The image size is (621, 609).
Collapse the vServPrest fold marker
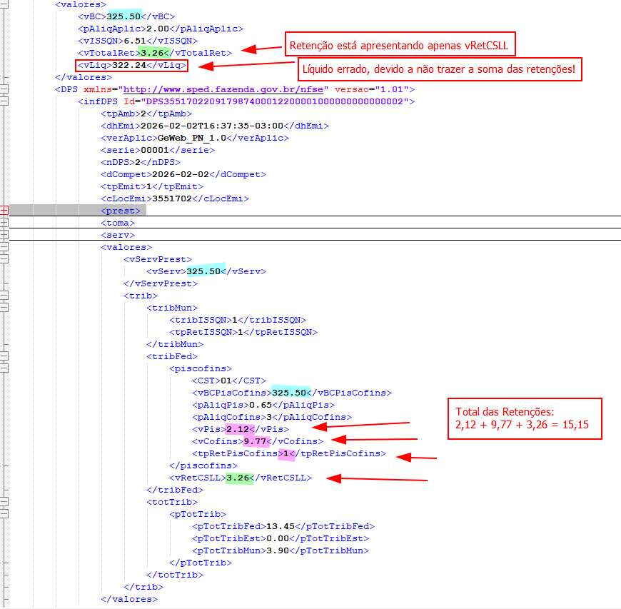4,259
